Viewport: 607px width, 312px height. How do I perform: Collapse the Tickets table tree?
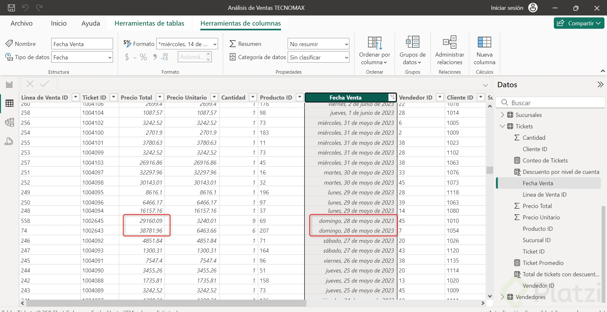pyautogui.click(x=502, y=126)
